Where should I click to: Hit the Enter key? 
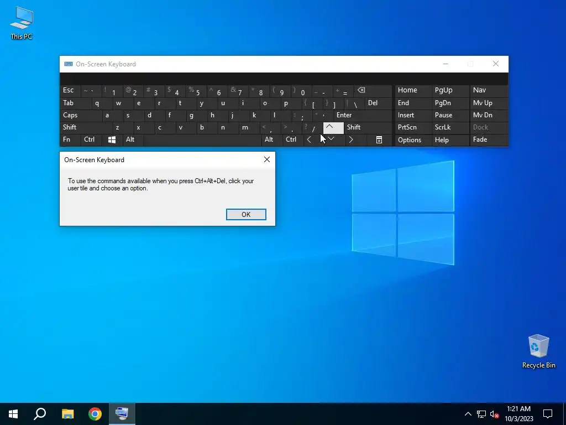(363, 115)
